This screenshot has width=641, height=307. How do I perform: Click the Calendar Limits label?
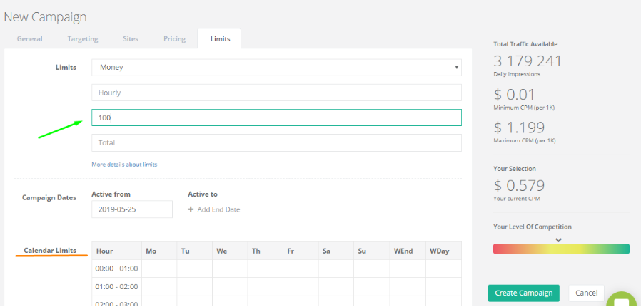[50, 250]
